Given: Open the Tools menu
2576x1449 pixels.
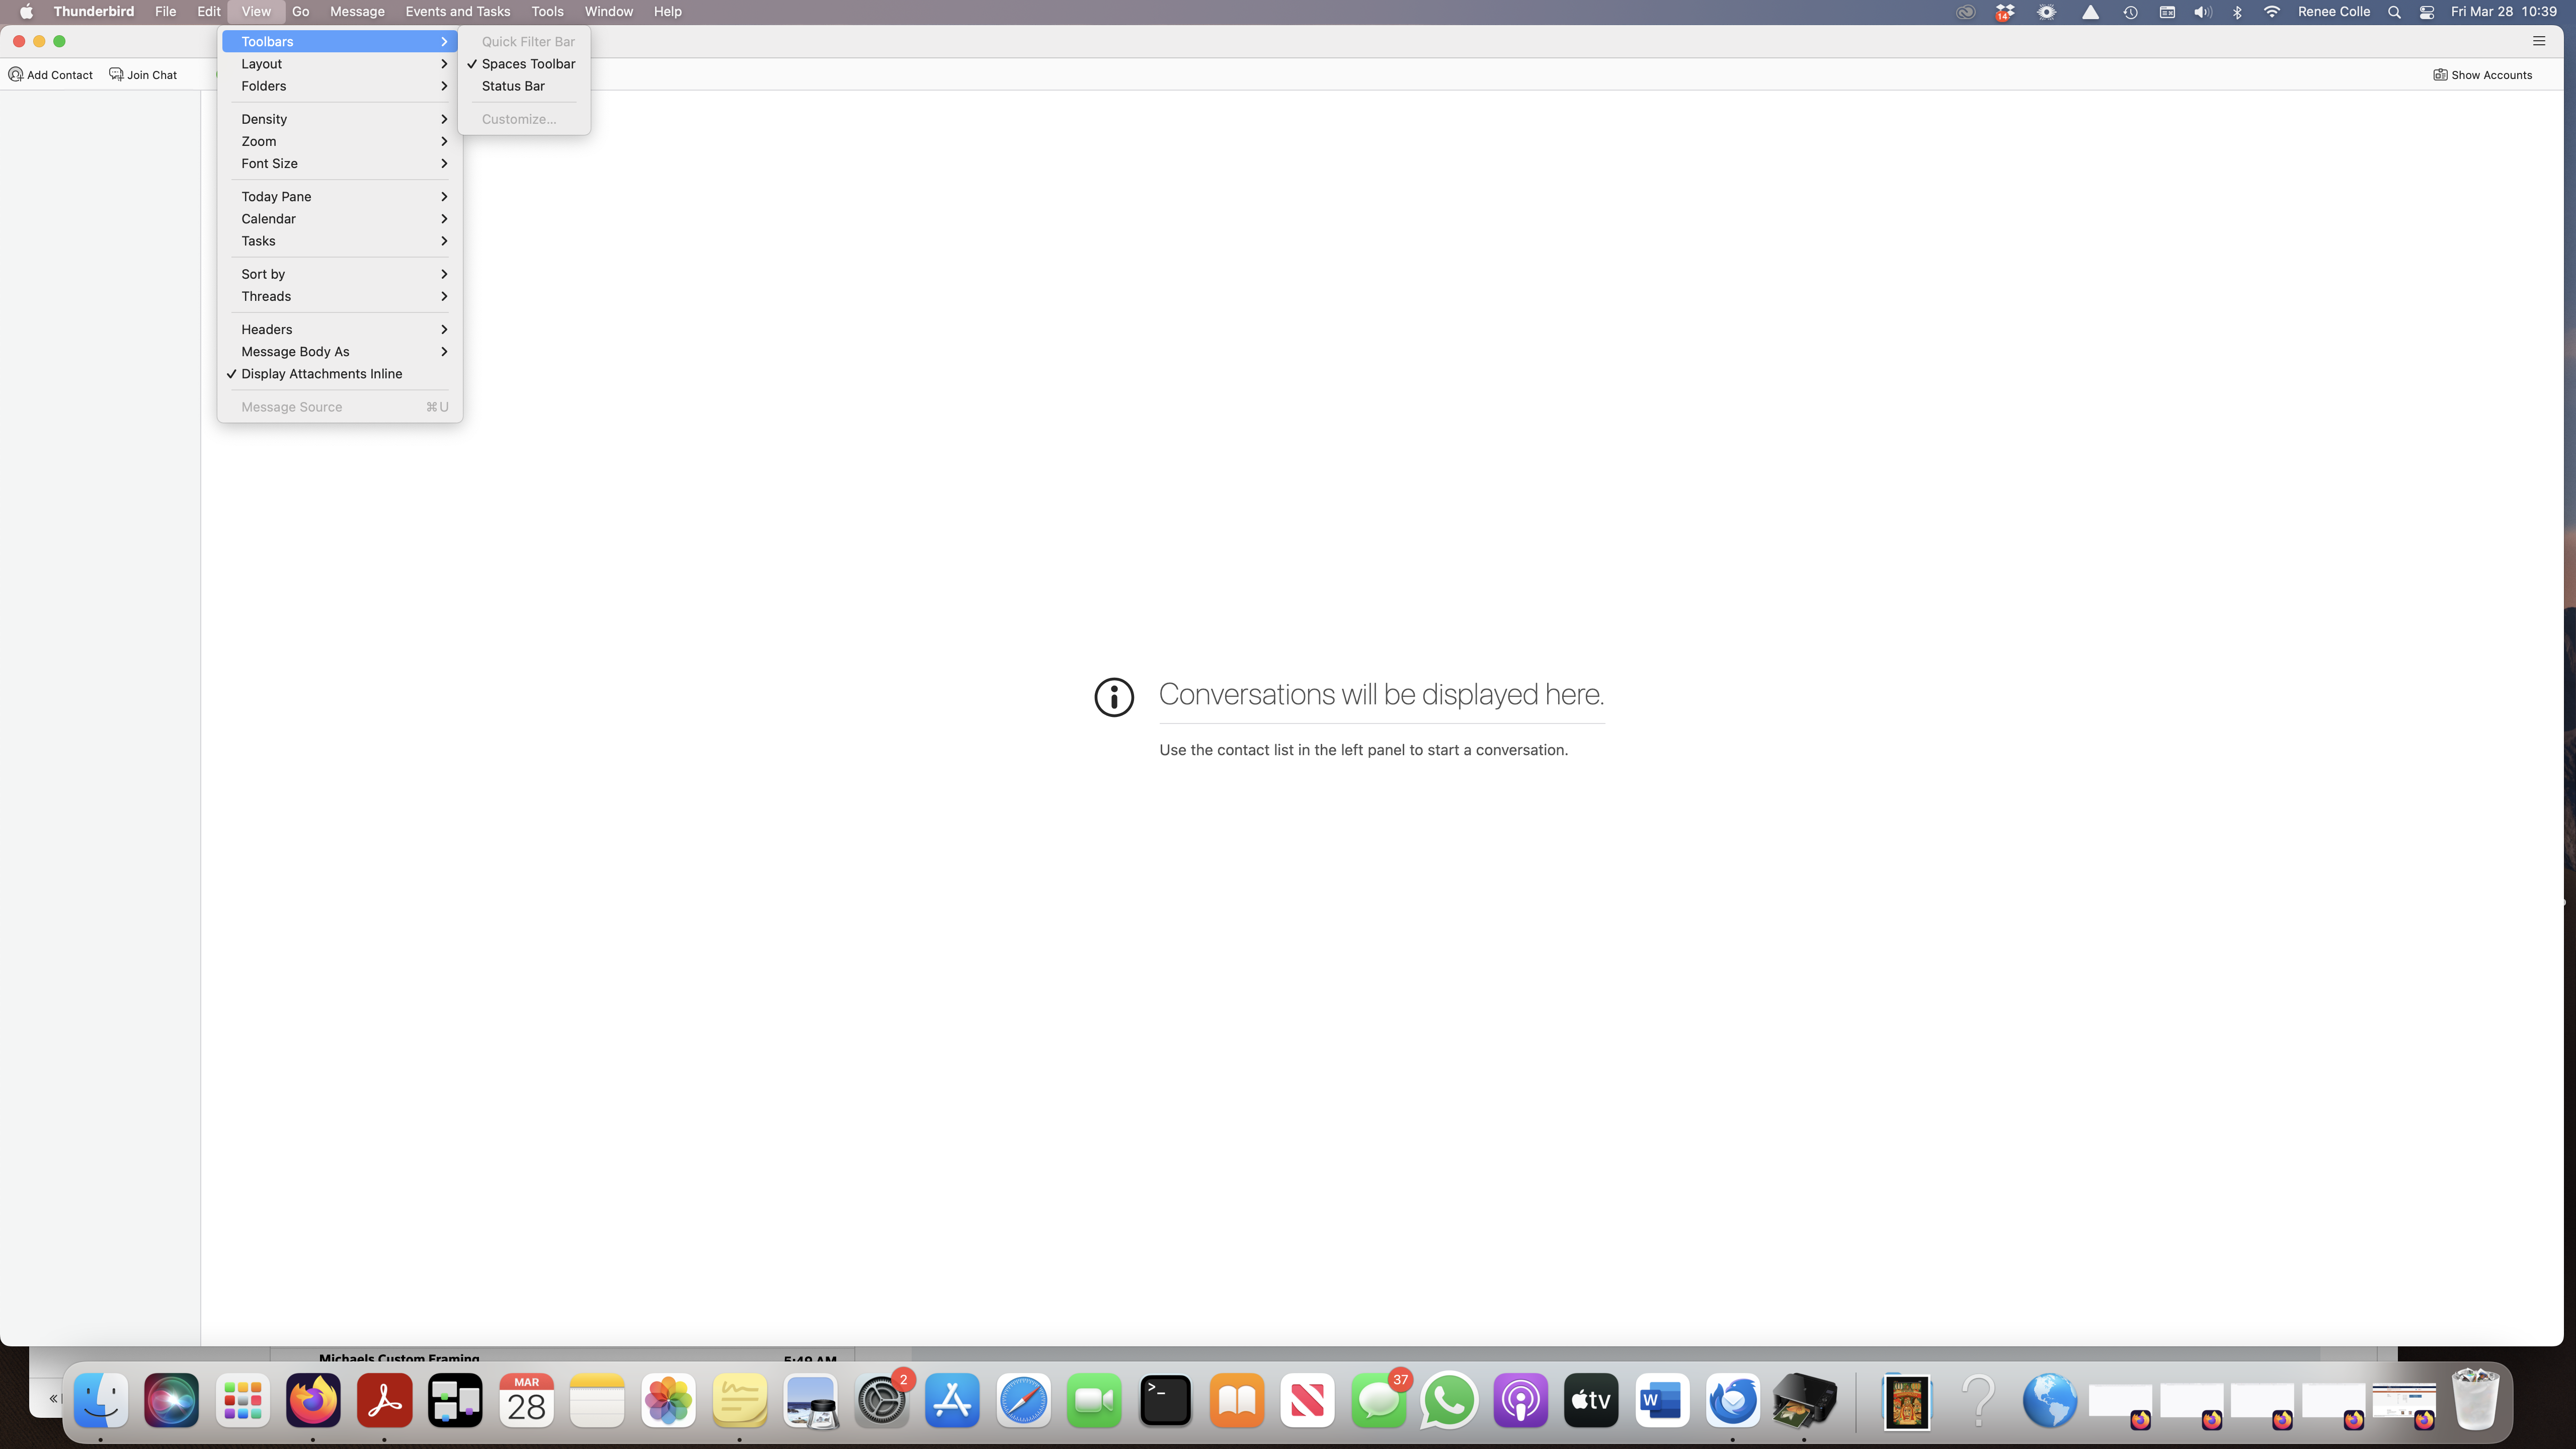Looking at the screenshot, I should (547, 12).
